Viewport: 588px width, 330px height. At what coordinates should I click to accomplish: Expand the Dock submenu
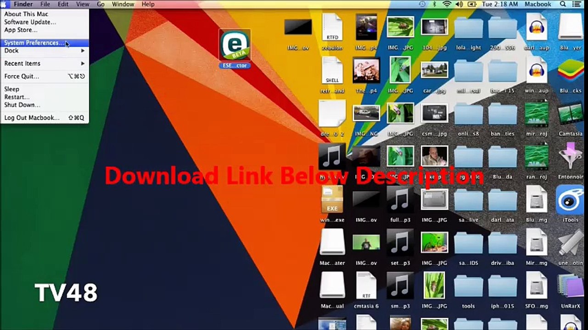coord(45,51)
